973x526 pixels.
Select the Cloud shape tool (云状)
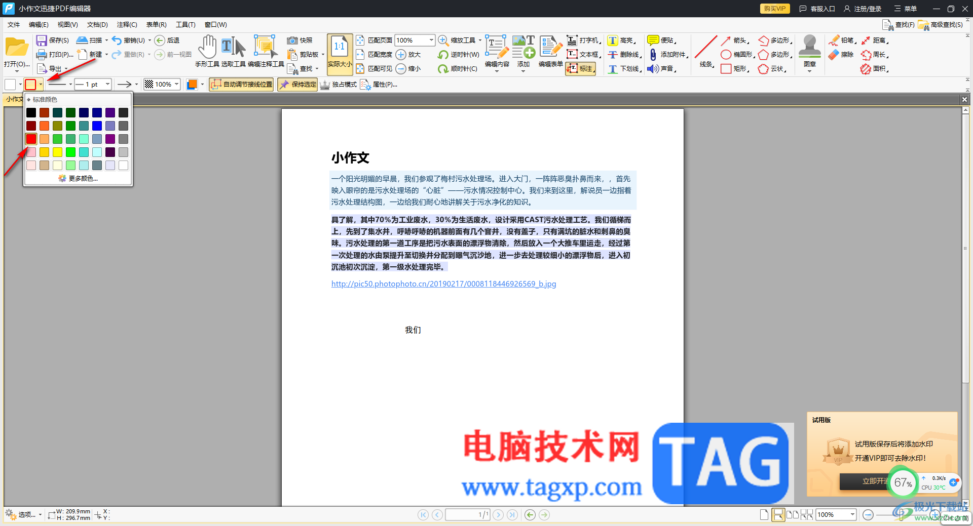point(772,69)
